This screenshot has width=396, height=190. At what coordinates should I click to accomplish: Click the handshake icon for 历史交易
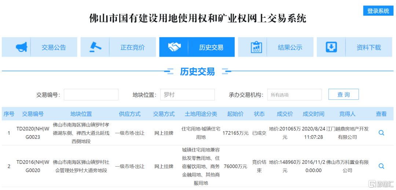pyautogui.click(x=174, y=47)
